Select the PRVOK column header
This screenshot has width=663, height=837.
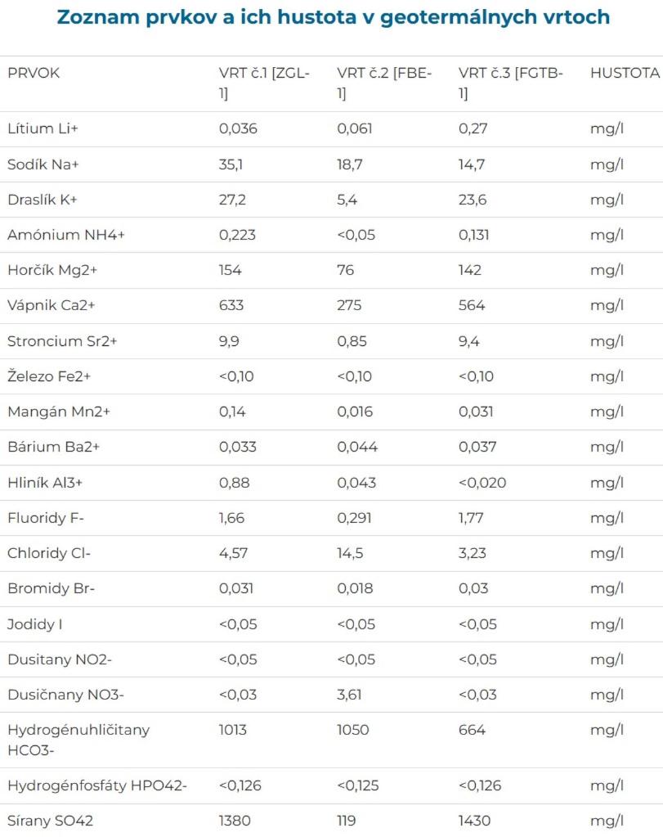click(x=34, y=73)
